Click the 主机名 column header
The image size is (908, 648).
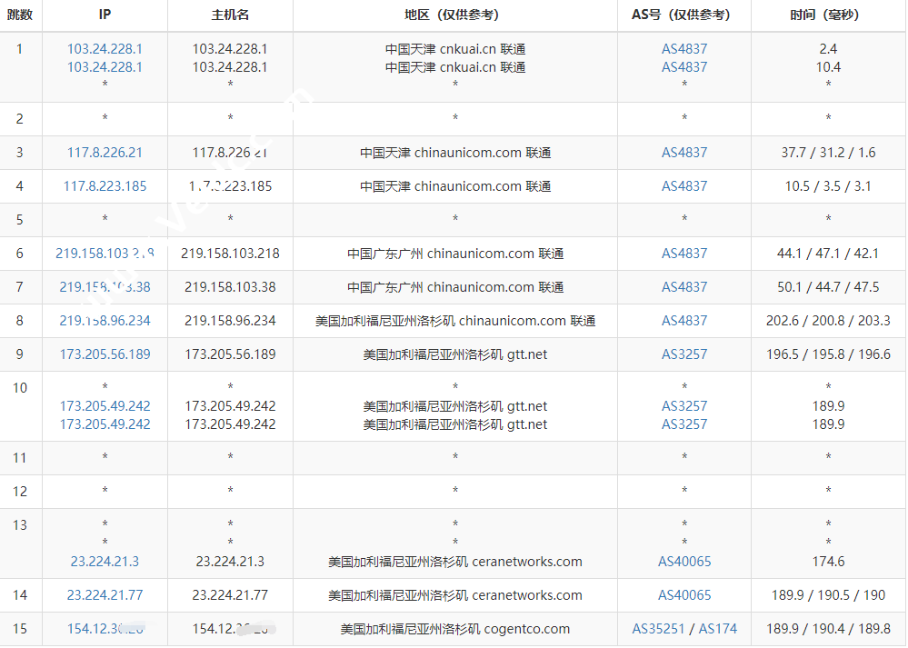point(230,15)
